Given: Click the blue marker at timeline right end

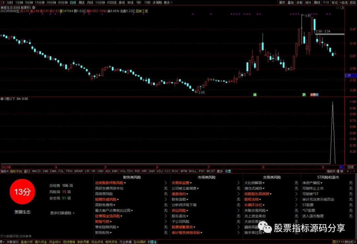Looking at the screenshot, I should (x=341, y=167).
